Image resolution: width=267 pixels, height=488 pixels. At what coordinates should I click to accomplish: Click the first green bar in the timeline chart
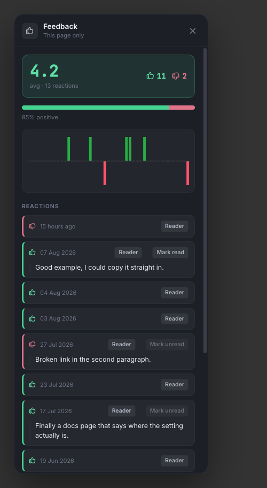click(68, 149)
